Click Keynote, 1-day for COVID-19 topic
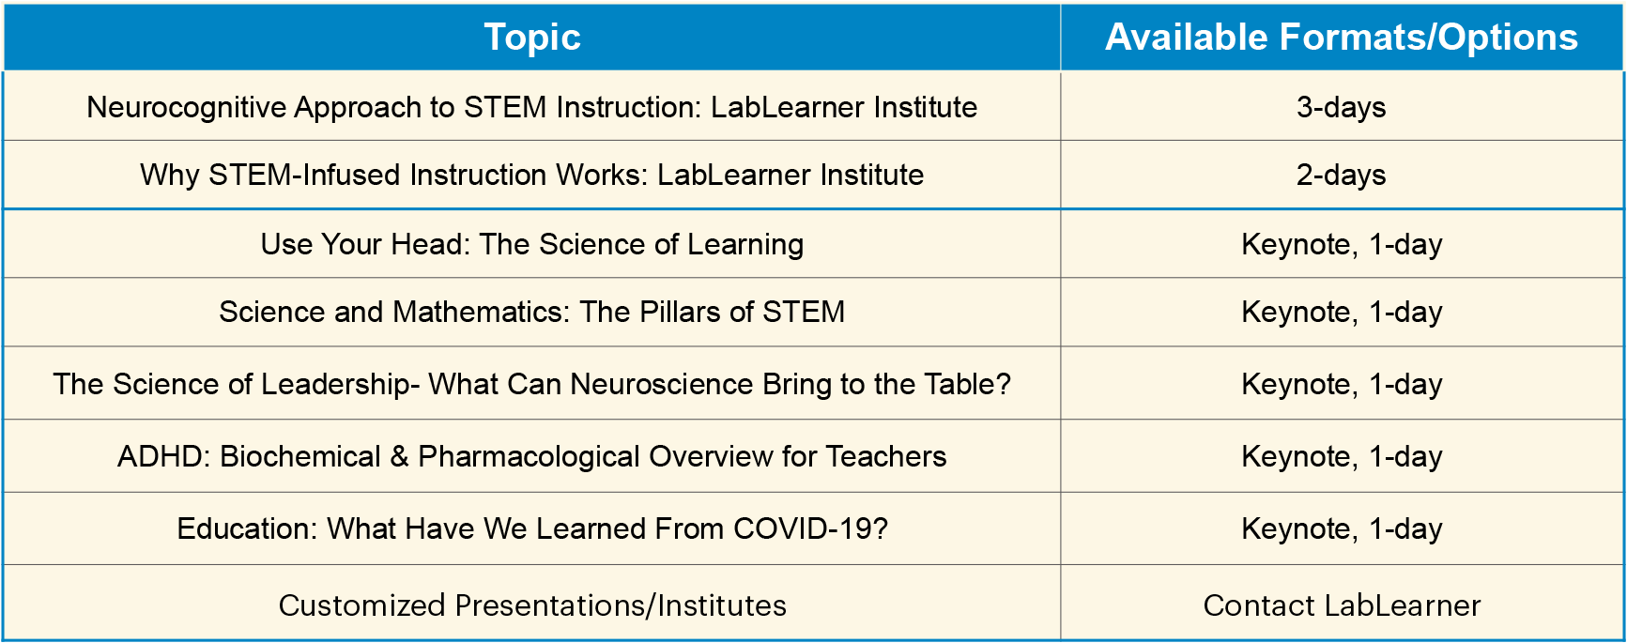 tap(1342, 528)
